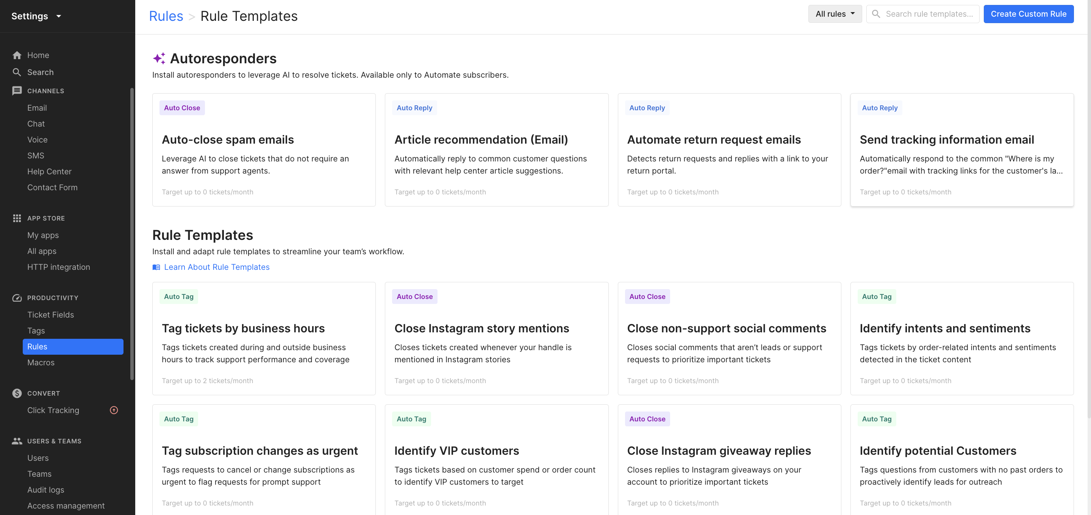Screen dimensions: 1091x515
Task: Click Auto Close badge on Instagram giveaway card
Action: tap(647, 419)
